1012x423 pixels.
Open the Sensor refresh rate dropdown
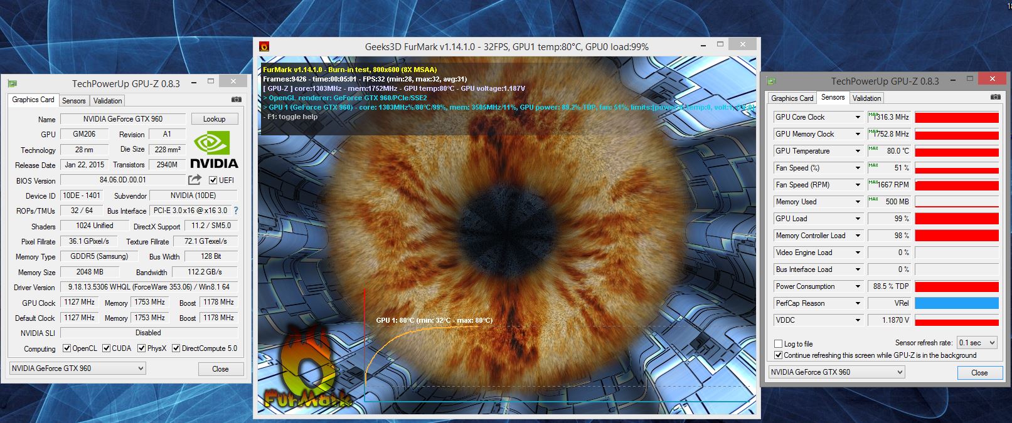(x=976, y=343)
